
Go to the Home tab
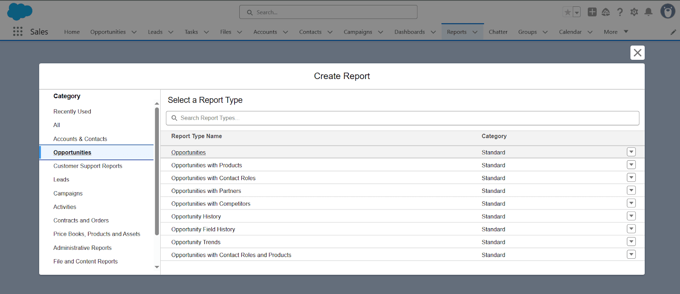tap(72, 32)
